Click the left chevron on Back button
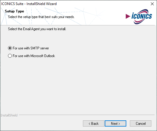 pos(89,124)
